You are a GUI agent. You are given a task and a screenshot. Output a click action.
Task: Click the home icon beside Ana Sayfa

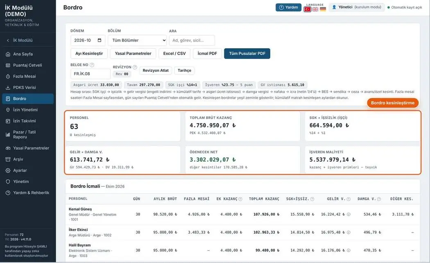(8, 54)
